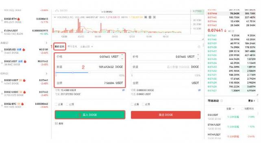Click the transfer icon beside available 0.000000 DOGE

199,90
